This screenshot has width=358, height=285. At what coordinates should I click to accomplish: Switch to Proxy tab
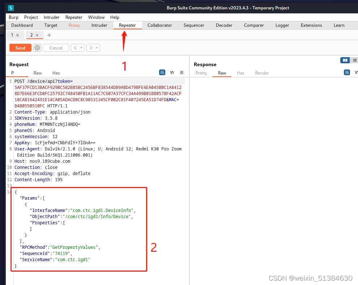pos(74,25)
